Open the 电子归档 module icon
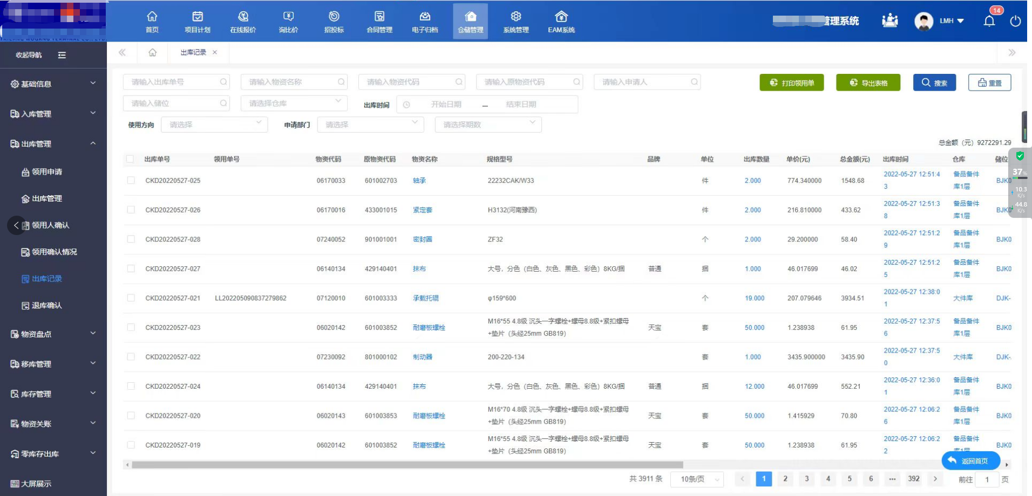Image resolution: width=1032 pixels, height=496 pixels. click(x=425, y=17)
